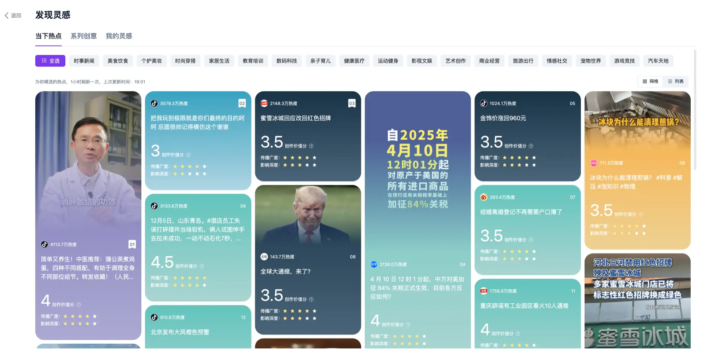Click the Zhihu icon on the 2126.0万热度 card

pyautogui.click(x=374, y=264)
